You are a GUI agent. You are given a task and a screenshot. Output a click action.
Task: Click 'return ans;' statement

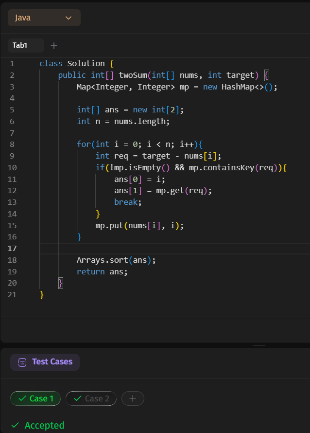pos(102,272)
